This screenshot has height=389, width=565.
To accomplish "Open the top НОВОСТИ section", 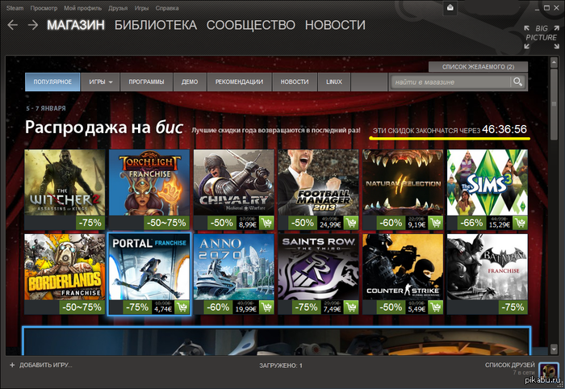I will 335,25.
